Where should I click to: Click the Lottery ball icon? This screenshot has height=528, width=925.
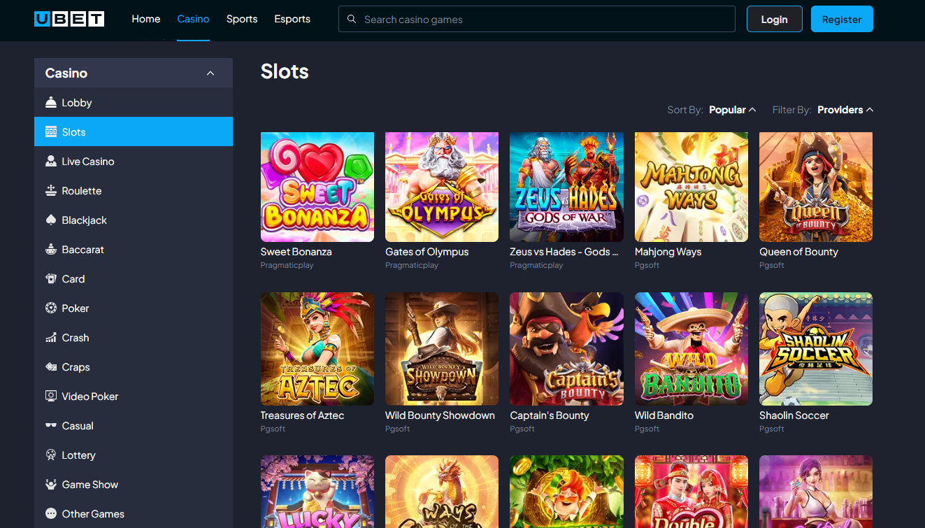pyautogui.click(x=51, y=455)
